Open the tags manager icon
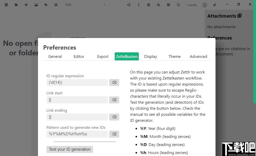 (x=46, y=5)
